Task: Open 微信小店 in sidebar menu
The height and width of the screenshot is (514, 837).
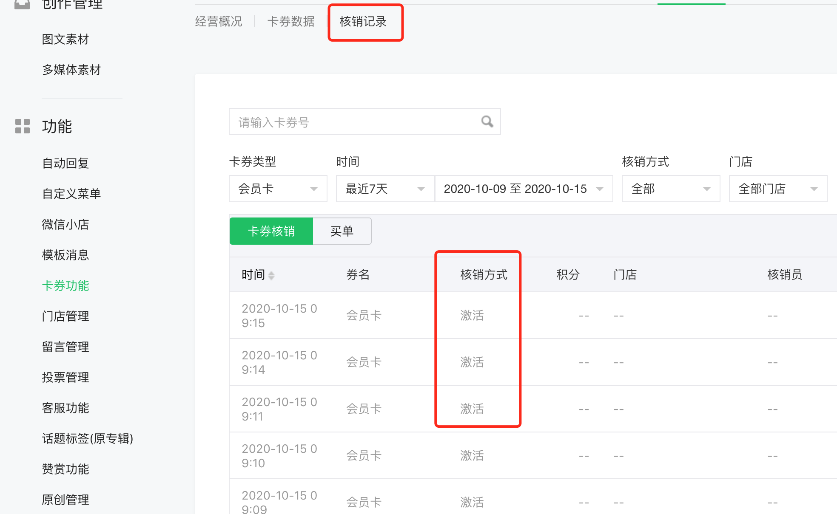Action: coord(65,224)
